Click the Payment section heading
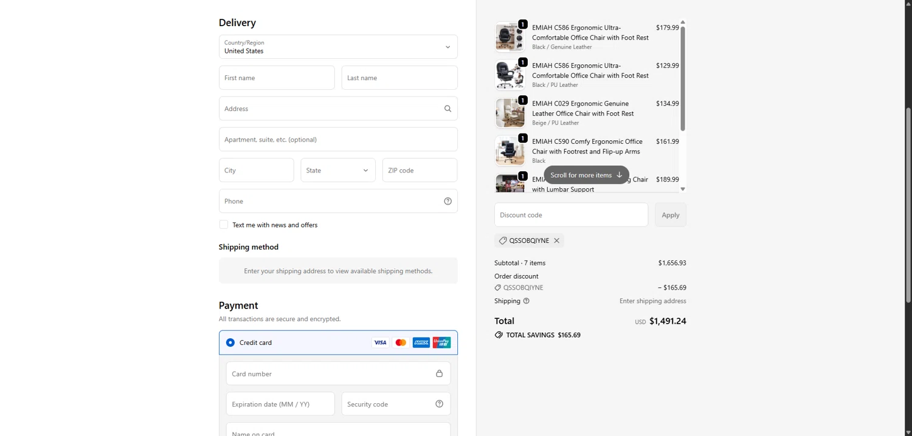The image size is (912, 436). (x=238, y=305)
